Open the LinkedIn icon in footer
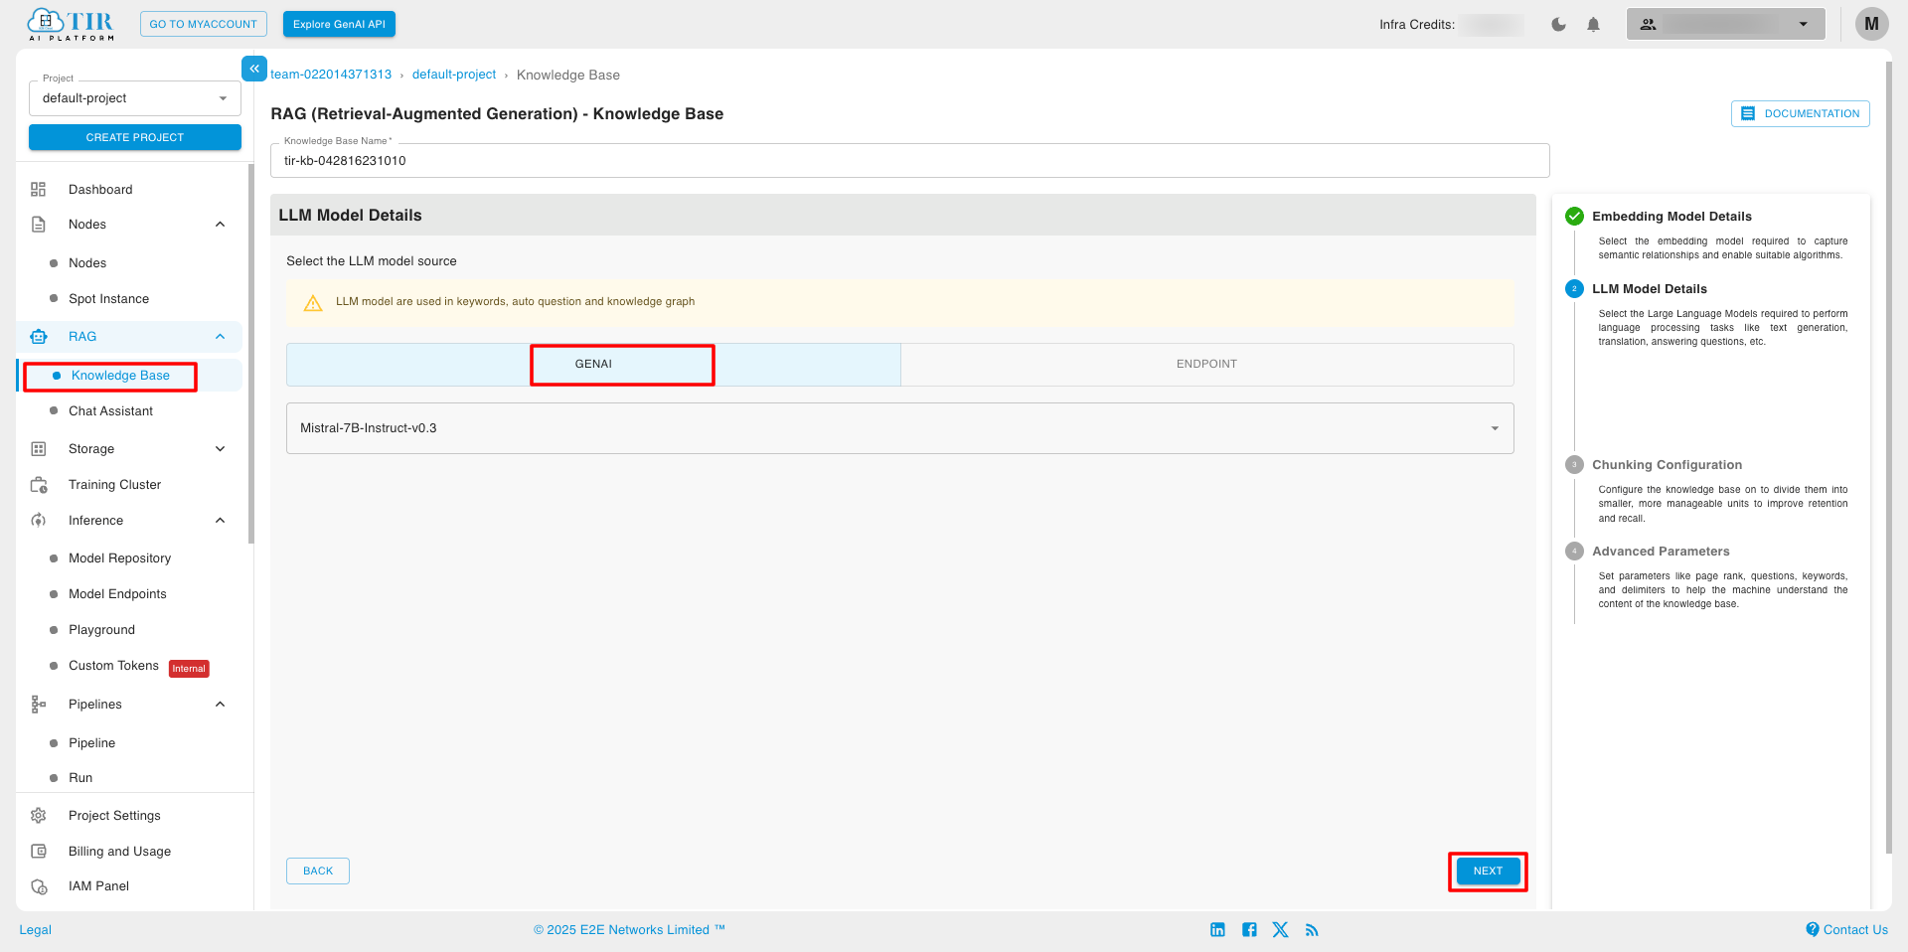1908x952 pixels. click(x=1217, y=930)
